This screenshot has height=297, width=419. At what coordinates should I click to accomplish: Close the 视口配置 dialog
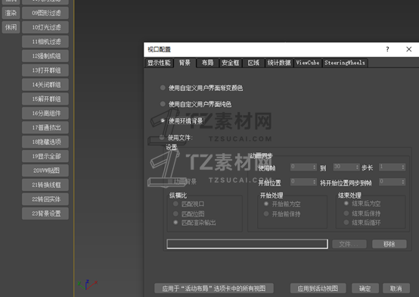pyautogui.click(x=408, y=49)
